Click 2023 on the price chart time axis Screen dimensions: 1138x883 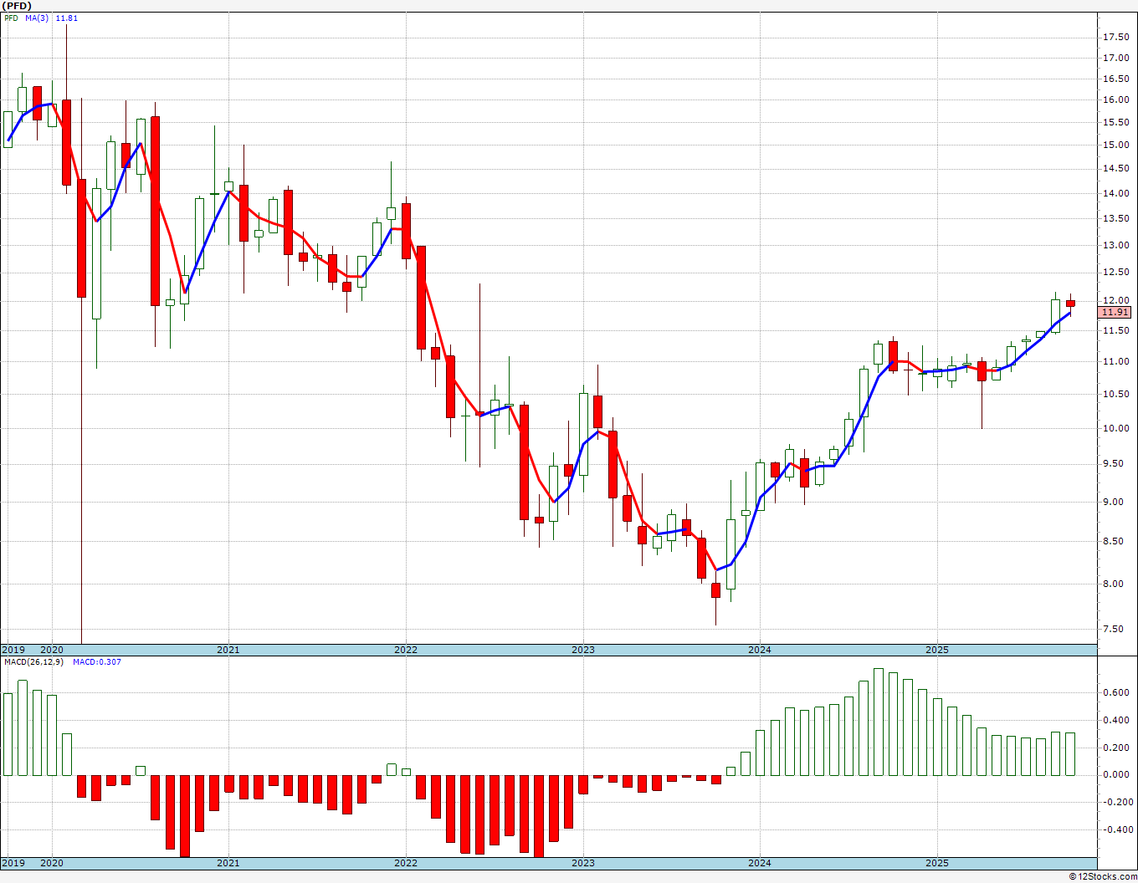point(583,650)
